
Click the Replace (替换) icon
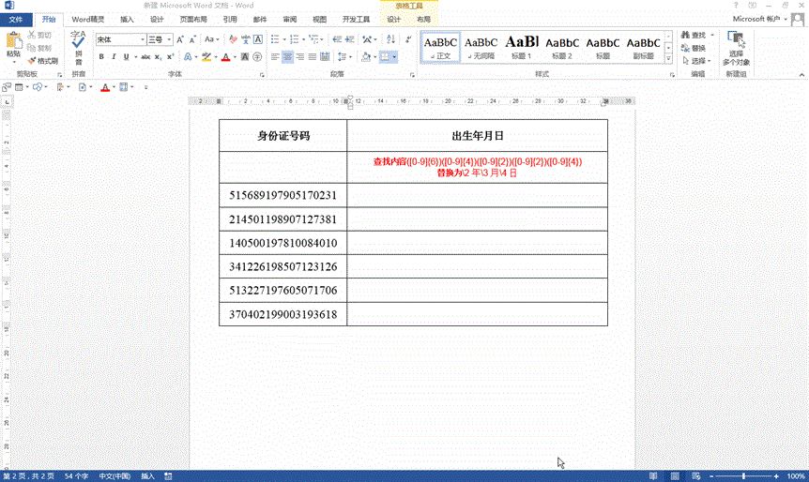click(687, 48)
